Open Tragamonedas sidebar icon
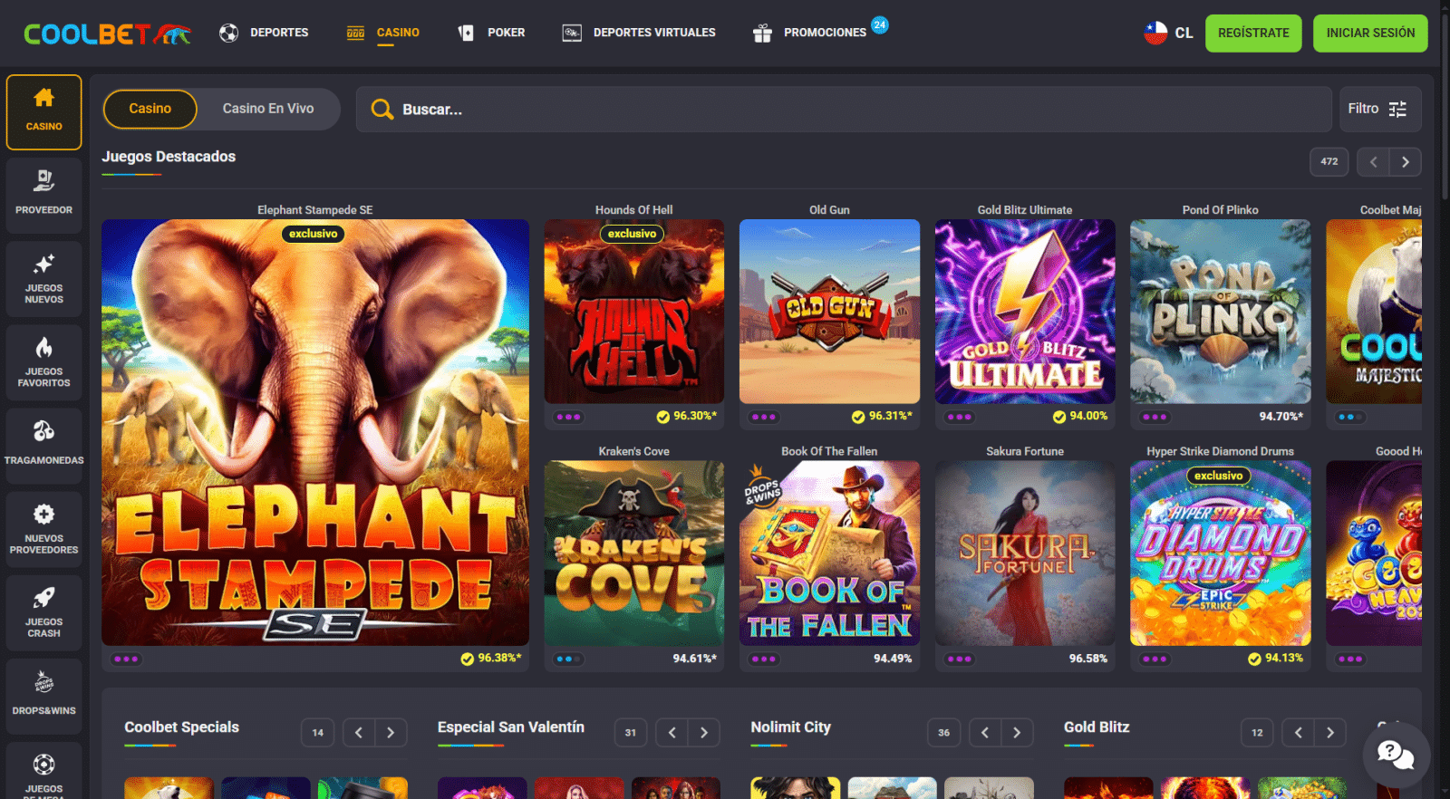1450x799 pixels. [44, 446]
